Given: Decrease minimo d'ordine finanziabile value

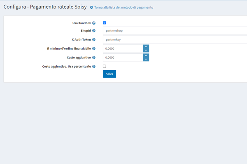Looking at the screenshot, I should tap(146, 50).
